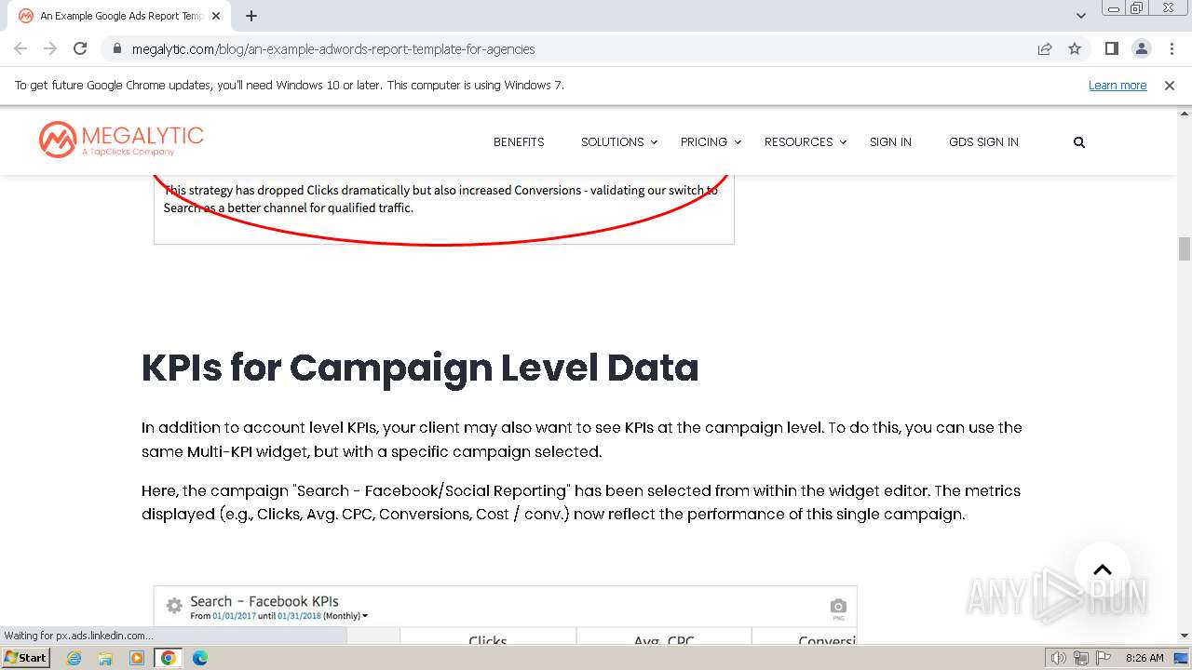
Task: Dismiss the Chrome update notification bar
Action: (x=1170, y=85)
